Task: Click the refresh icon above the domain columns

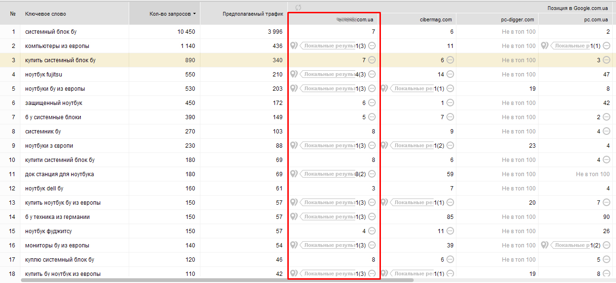Action: tap(298, 7)
